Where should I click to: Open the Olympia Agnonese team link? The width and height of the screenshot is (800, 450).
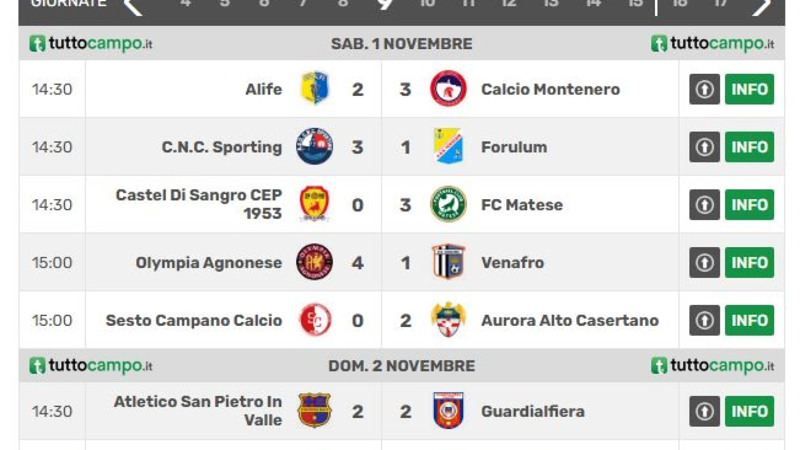pos(209,263)
